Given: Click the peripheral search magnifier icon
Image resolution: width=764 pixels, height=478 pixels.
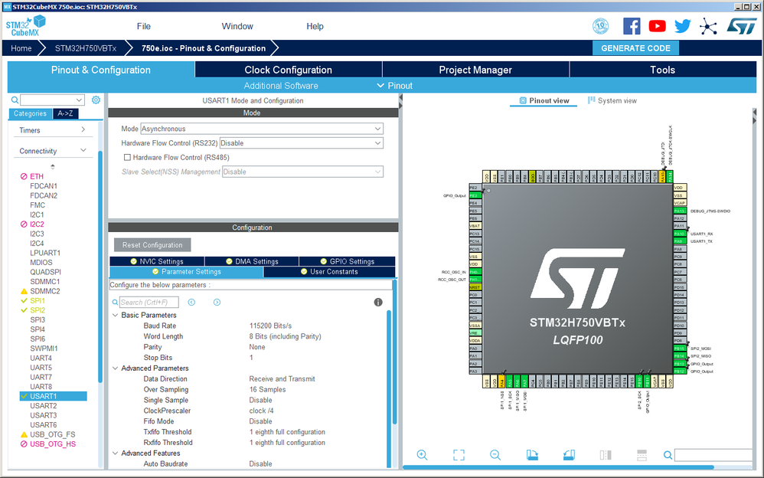Looking at the screenshot, I should tap(15, 100).
